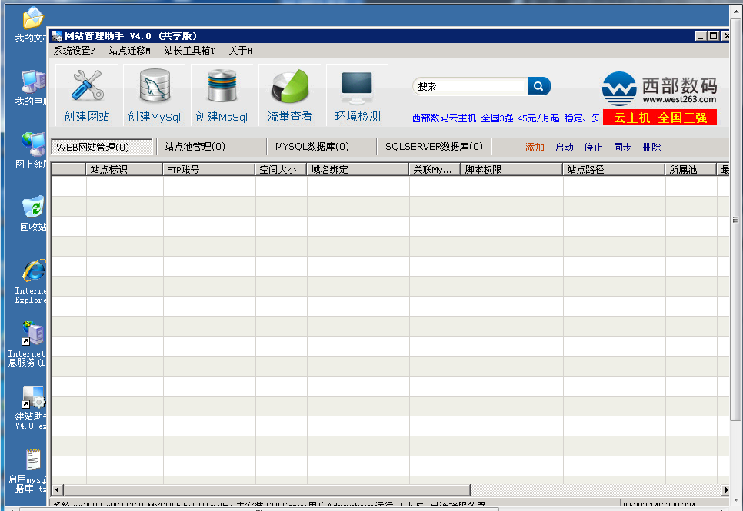
Task: Click the 西部数码 west263.com logo
Action: [x=659, y=89]
